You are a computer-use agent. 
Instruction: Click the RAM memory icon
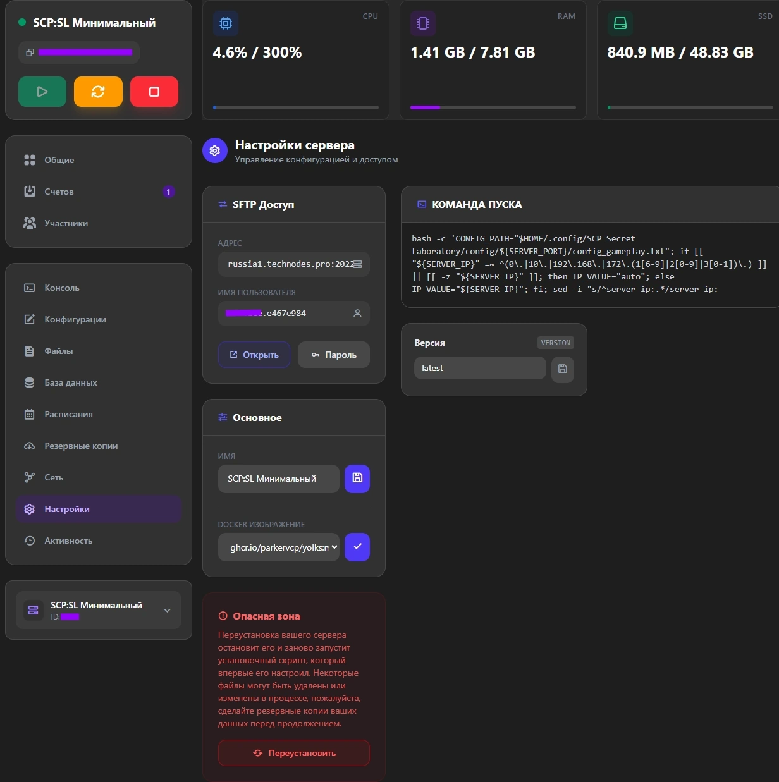(x=423, y=23)
